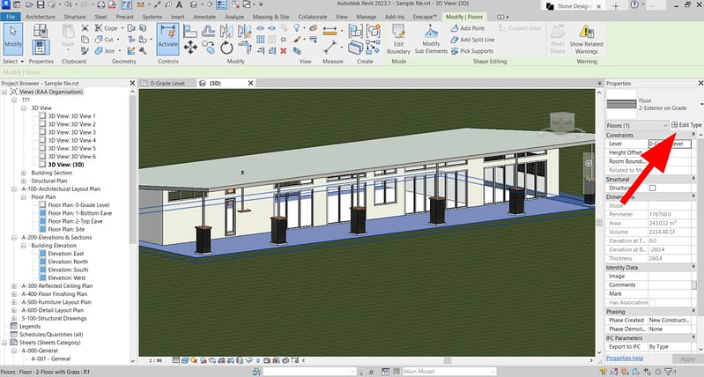This screenshot has width=704, height=377.
Task: Click Modify Sub Elements icon
Action: tap(430, 35)
